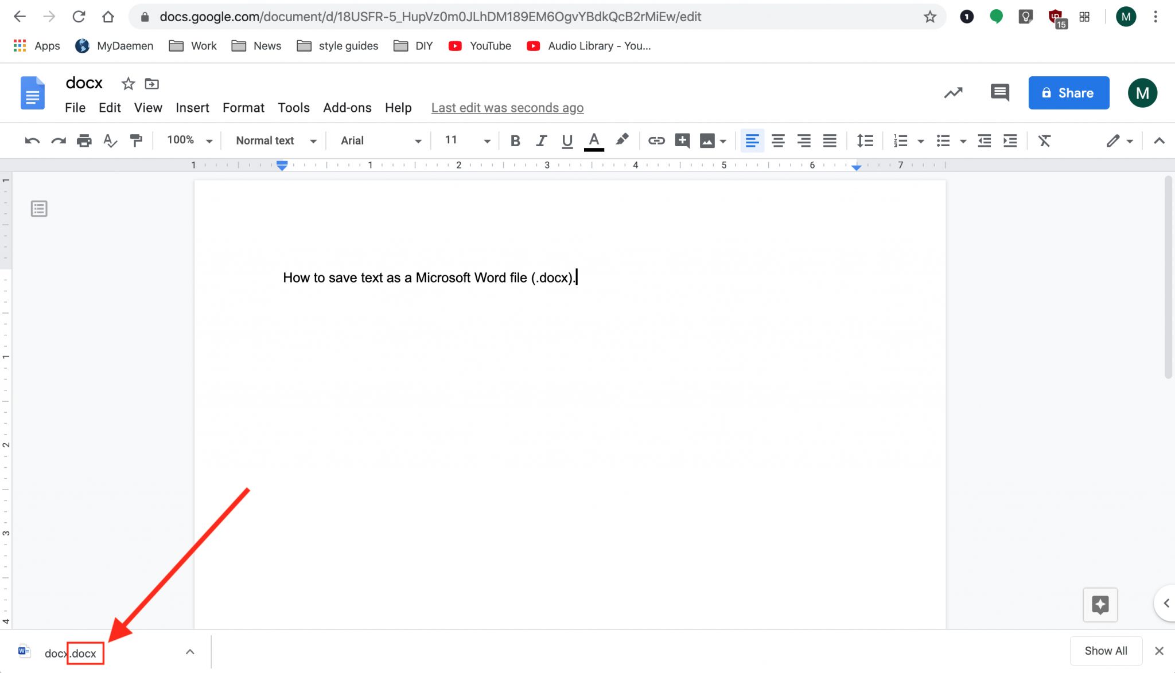Select text color picker tool

(594, 140)
